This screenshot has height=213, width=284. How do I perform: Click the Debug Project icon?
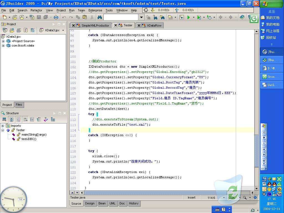click(x=199, y=17)
